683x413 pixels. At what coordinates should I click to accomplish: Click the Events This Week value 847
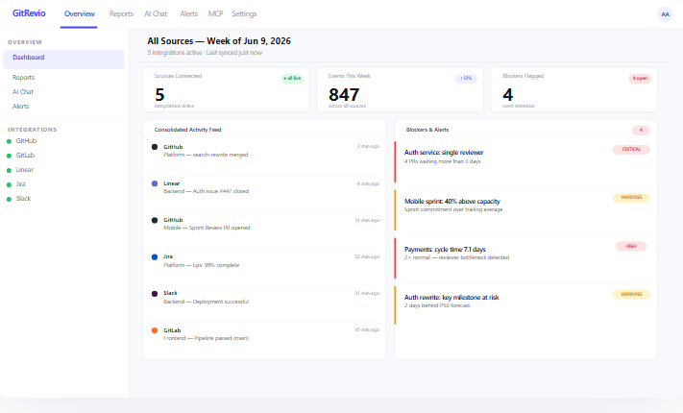click(x=344, y=94)
